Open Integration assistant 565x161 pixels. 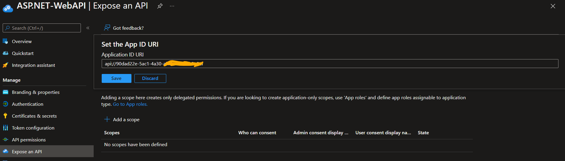pyautogui.click(x=33, y=65)
